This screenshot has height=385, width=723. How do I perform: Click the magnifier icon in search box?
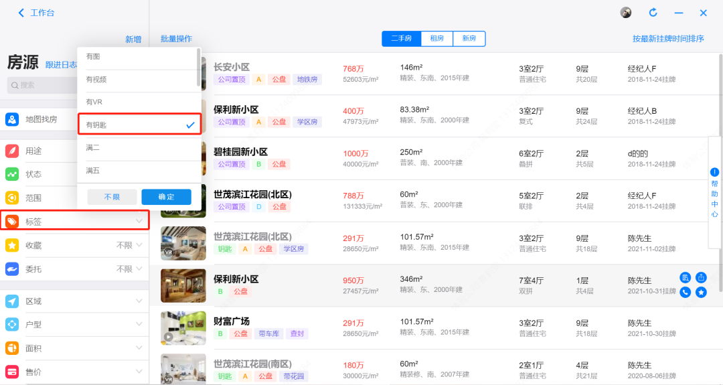click(15, 85)
